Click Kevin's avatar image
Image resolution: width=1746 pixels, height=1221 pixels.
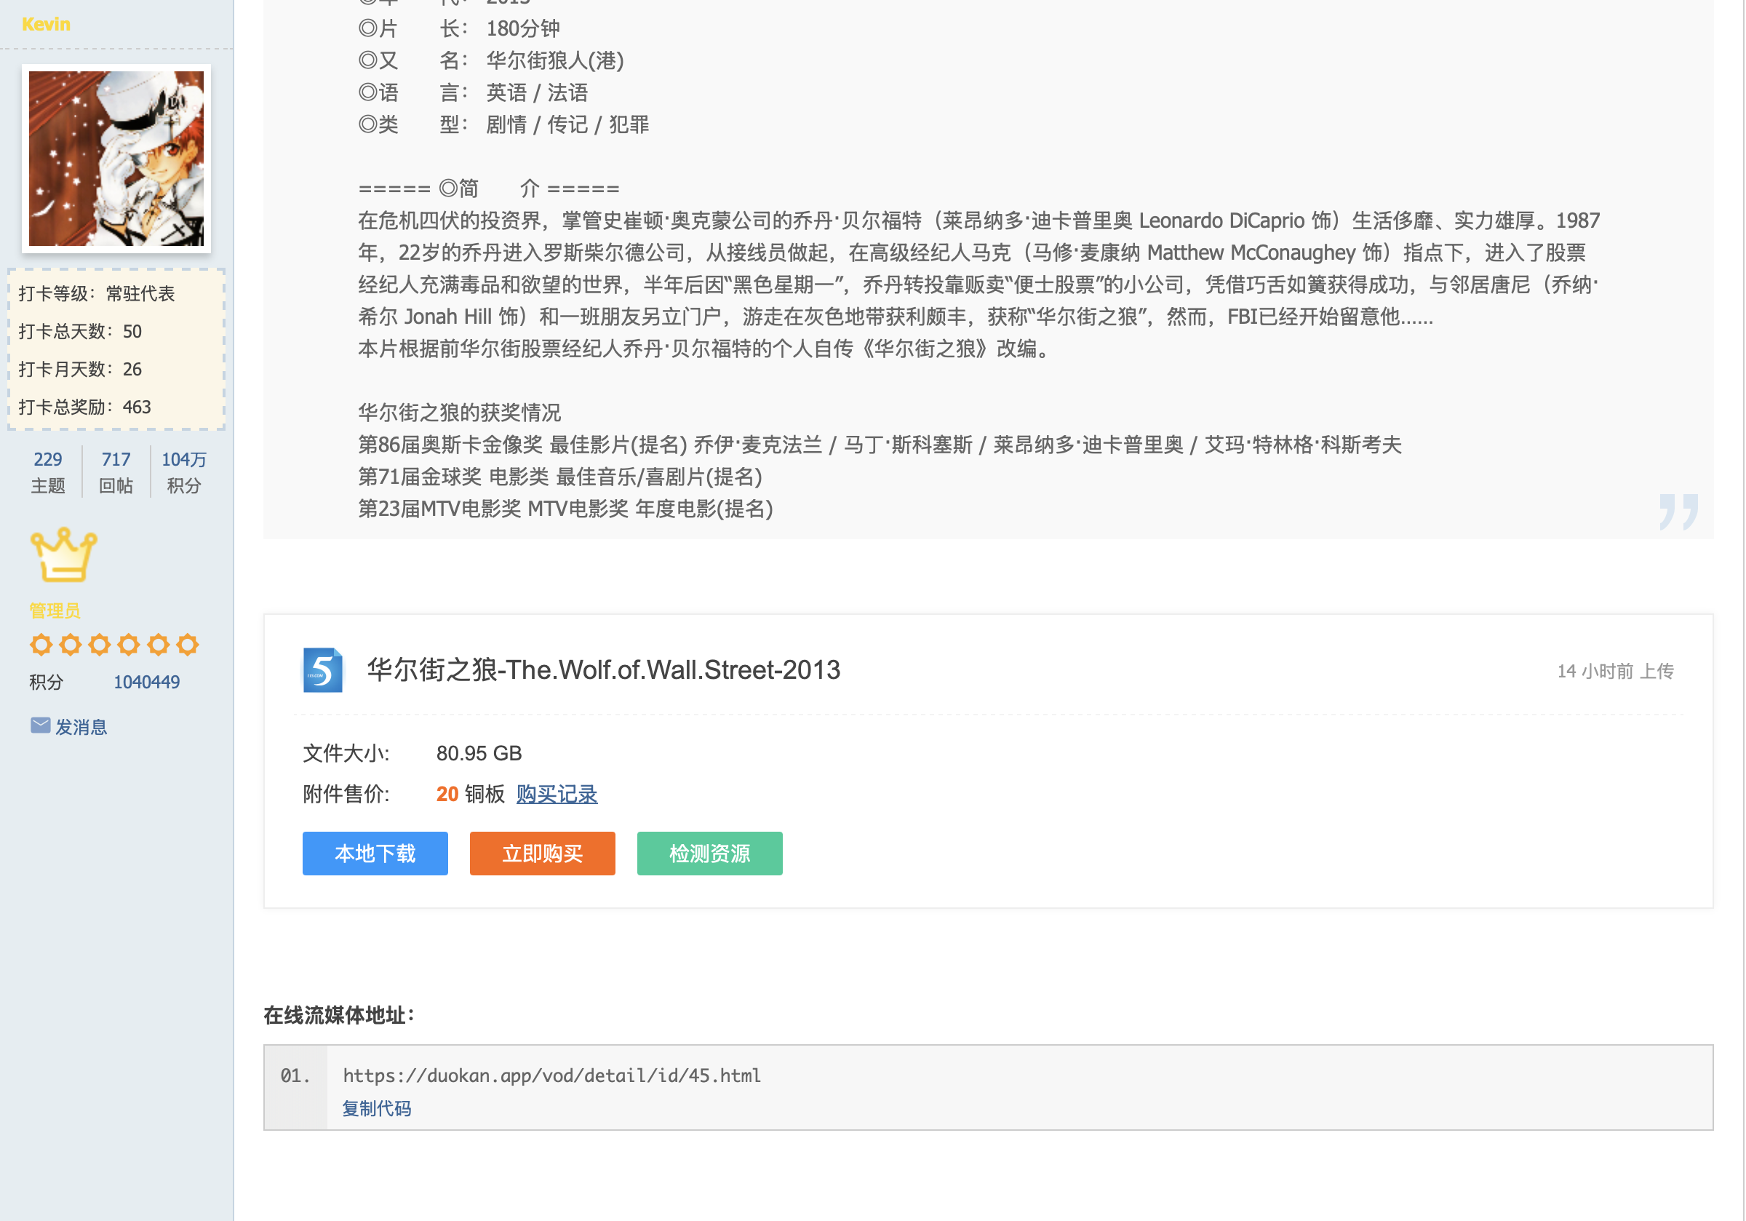(116, 158)
